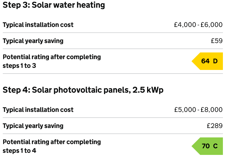Click Step 3 'Typical installation cost' label
The image size is (225, 157).
pyautogui.click(x=38, y=25)
